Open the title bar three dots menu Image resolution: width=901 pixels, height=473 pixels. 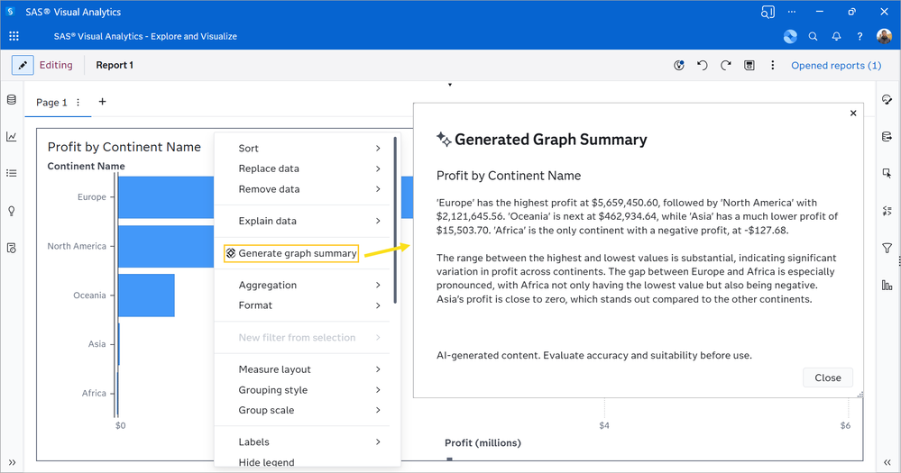792,12
